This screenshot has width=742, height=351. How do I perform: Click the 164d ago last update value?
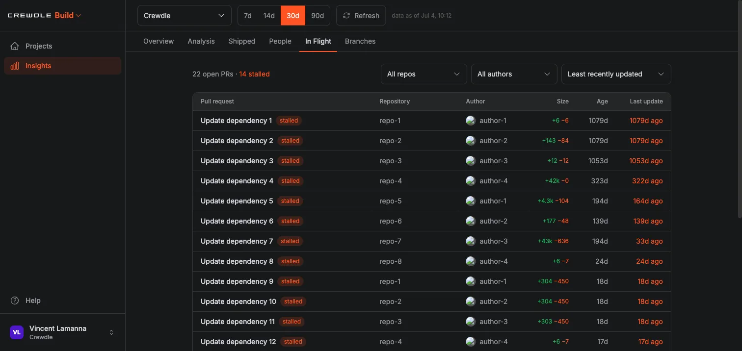tap(648, 201)
